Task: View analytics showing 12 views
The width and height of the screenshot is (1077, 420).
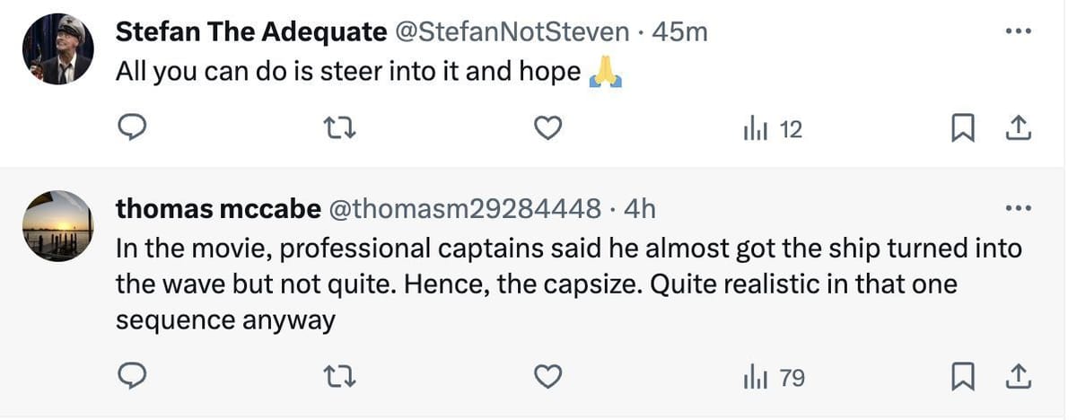Action: coord(772,130)
